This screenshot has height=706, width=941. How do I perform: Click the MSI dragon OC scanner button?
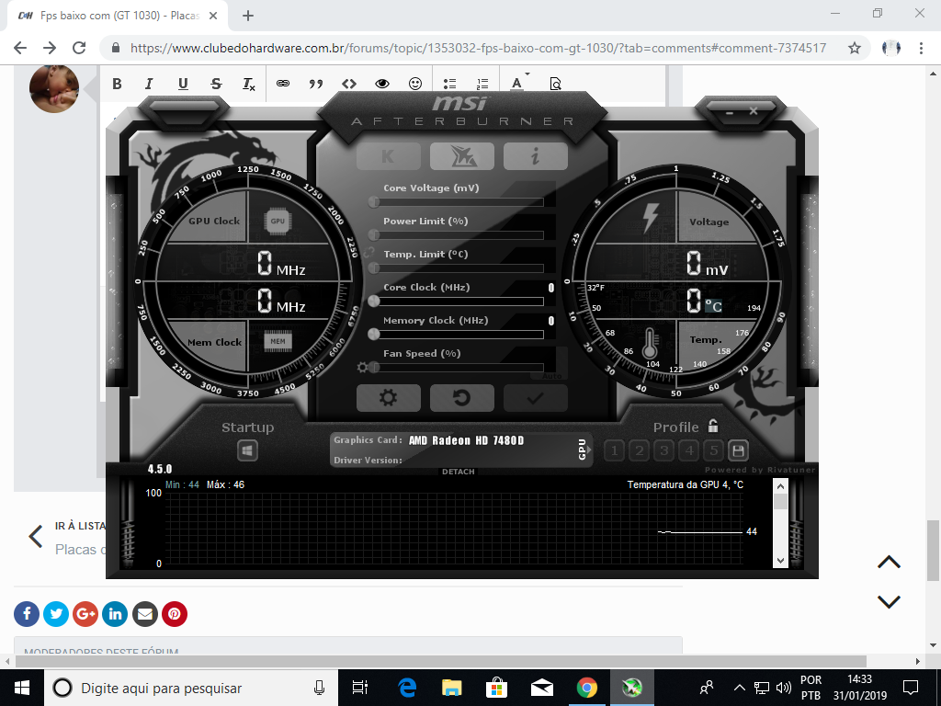point(461,156)
